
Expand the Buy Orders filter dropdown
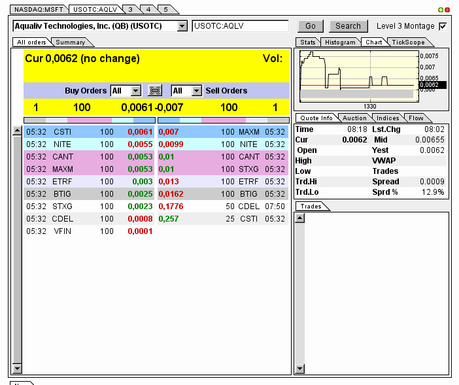click(136, 91)
